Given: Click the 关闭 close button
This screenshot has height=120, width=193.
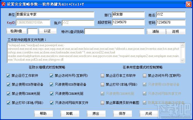Looking at the screenshot, I should (149, 113).
